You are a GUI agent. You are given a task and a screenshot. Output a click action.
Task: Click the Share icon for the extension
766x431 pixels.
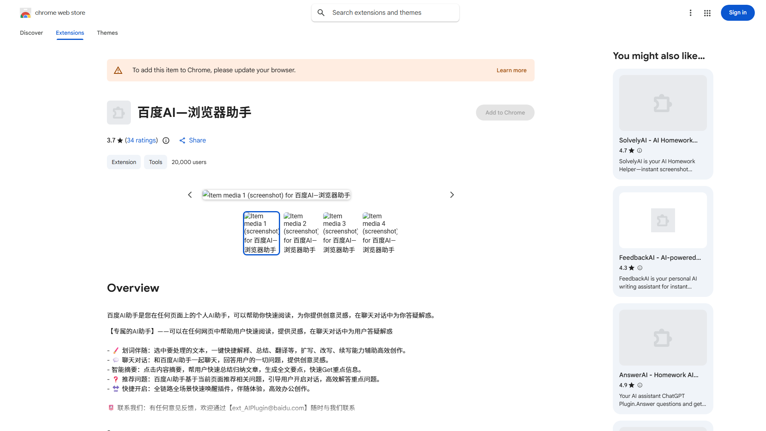pyautogui.click(x=183, y=140)
